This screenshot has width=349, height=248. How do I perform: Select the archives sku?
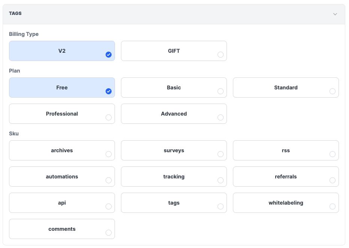pos(62,150)
